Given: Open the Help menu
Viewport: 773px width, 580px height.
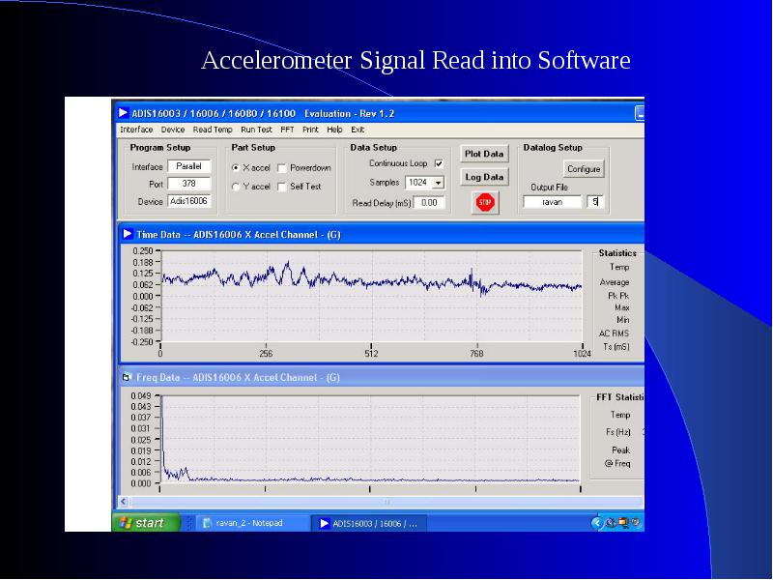Looking at the screenshot, I should tap(334, 130).
